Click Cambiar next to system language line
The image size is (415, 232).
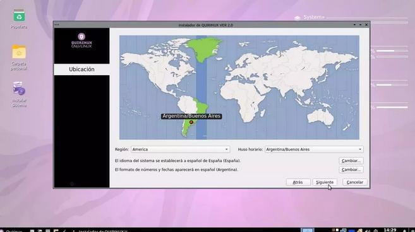[x=351, y=161]
